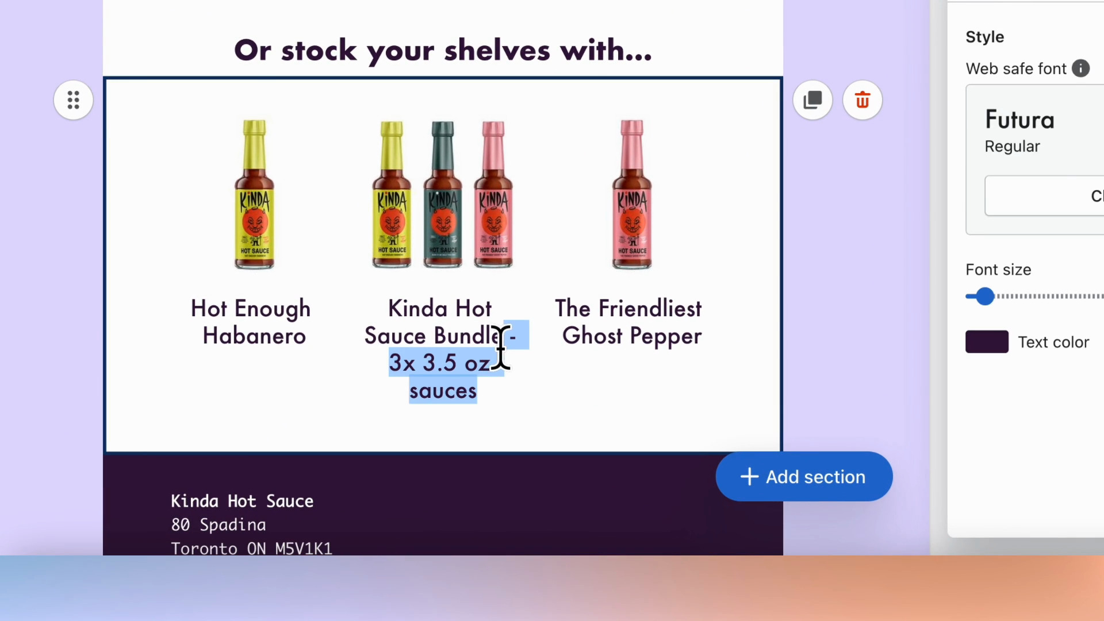Click the Kinda Hot Sauce Bundle title
Screen dimensions: 1104x621
click(439, 309)
